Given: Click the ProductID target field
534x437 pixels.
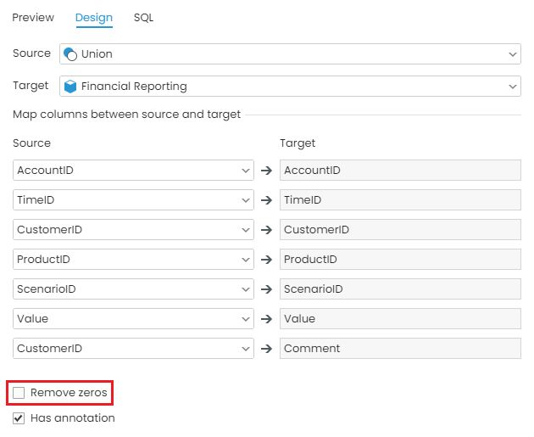Looking at the screenshot, I should tap(400, 259).
